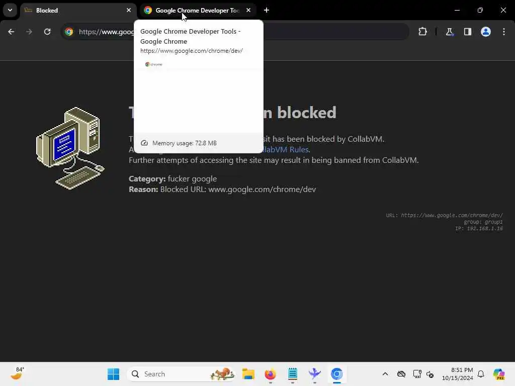Open the profile avatar menu
The image size is (515, 386).
click(x=486, y=32)
